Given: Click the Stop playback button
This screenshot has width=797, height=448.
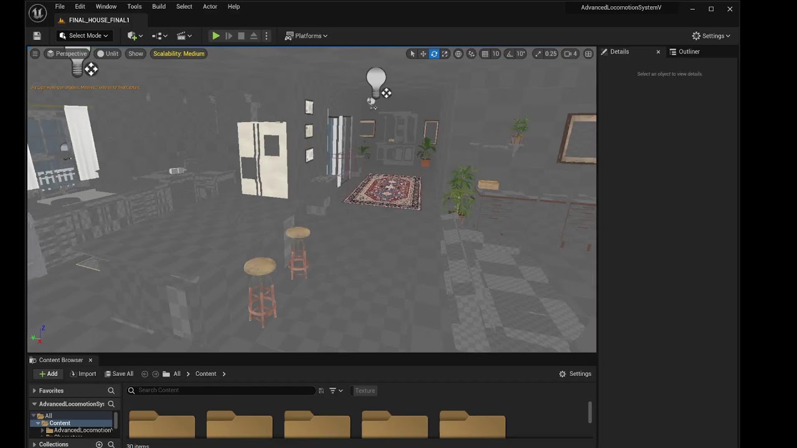Looking at the screenshot, I should pos(242,36).
